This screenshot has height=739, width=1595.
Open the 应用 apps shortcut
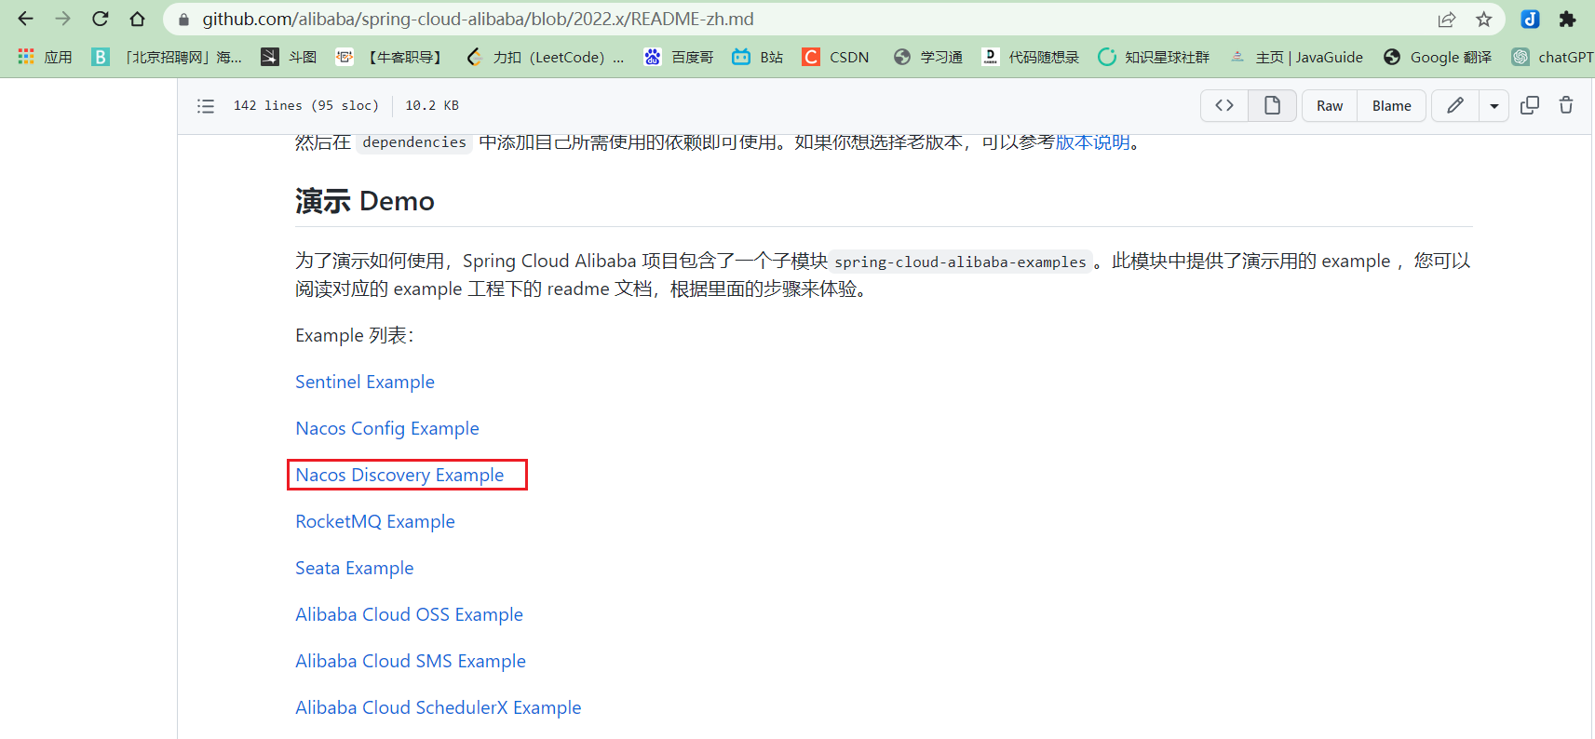(45, 57)
